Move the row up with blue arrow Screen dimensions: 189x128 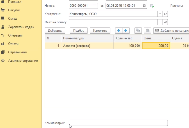[x=119, y=30]
